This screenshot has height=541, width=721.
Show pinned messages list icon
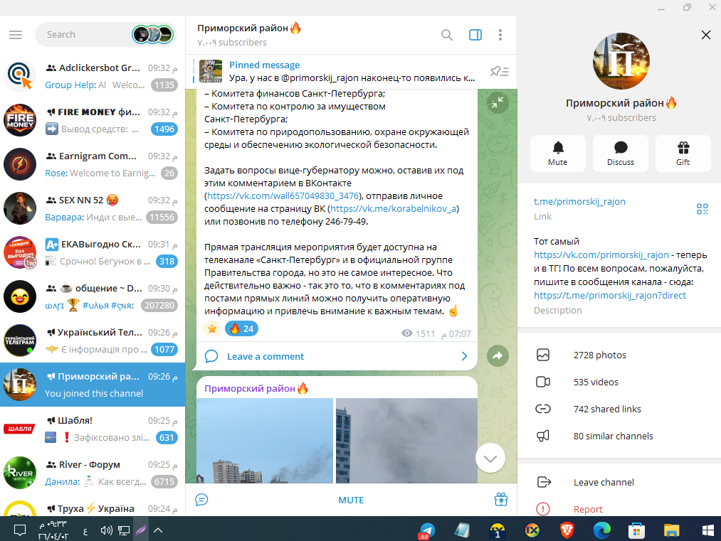500,71
